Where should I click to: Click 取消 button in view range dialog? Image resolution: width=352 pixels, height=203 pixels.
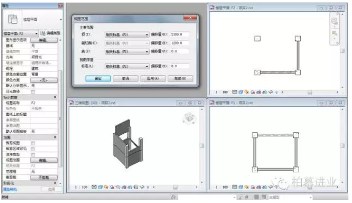[x=126, y=78]
